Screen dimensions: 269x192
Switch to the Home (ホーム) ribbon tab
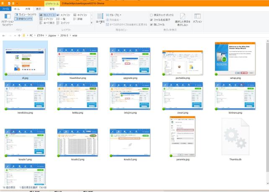coord(17,8)
